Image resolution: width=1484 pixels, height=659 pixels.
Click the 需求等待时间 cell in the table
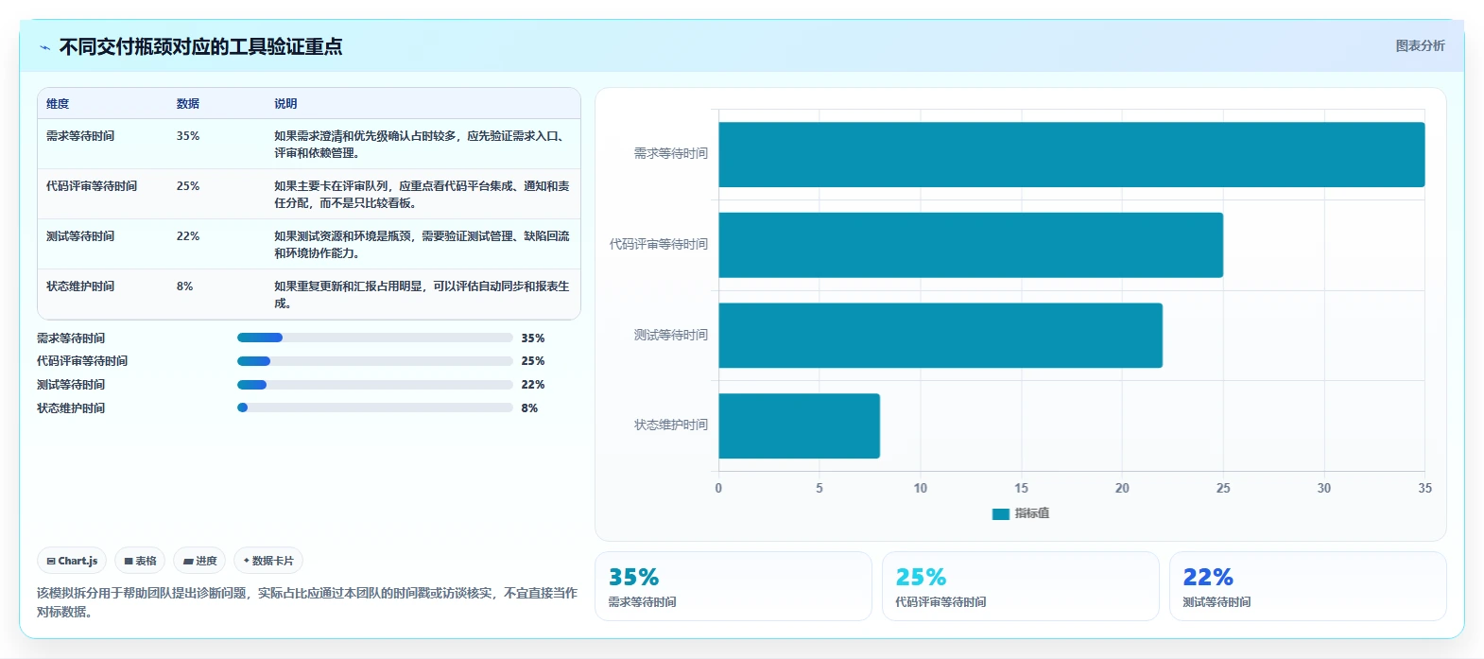coord(80,136)
